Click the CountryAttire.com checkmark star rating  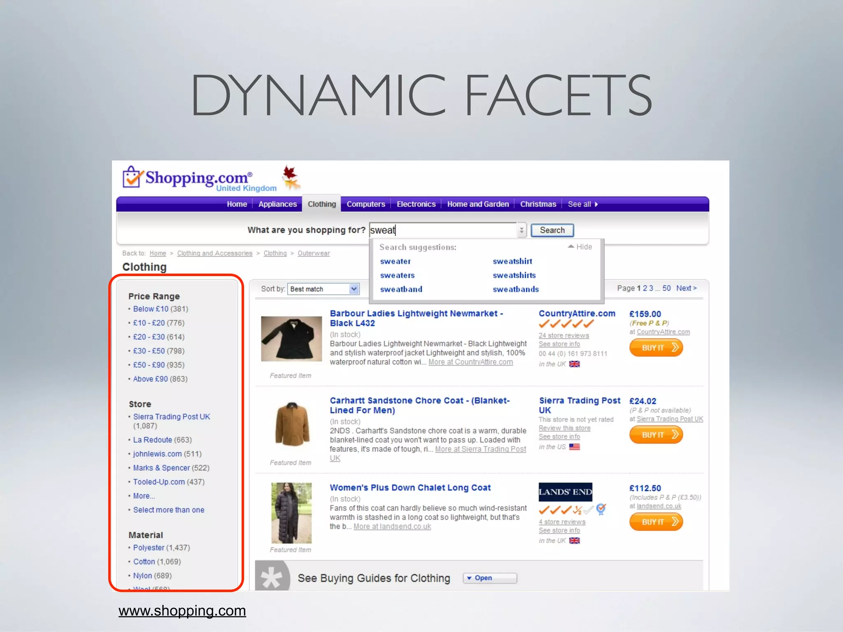pos(566,324)
